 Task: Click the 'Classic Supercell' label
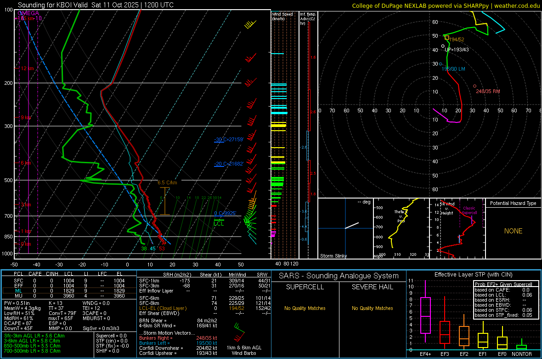[x=469, y=210]
